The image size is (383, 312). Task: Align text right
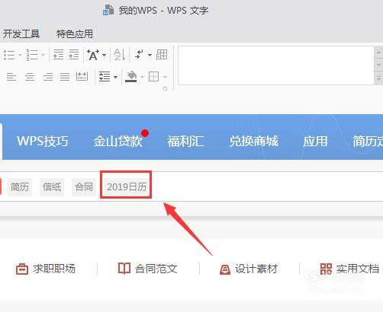tap(48, 77)
